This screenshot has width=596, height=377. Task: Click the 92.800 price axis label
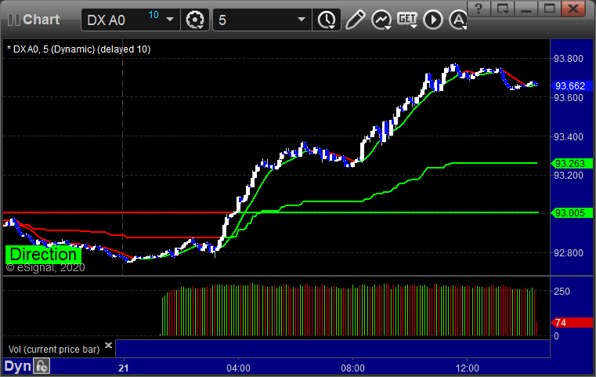tap(569, 253)
